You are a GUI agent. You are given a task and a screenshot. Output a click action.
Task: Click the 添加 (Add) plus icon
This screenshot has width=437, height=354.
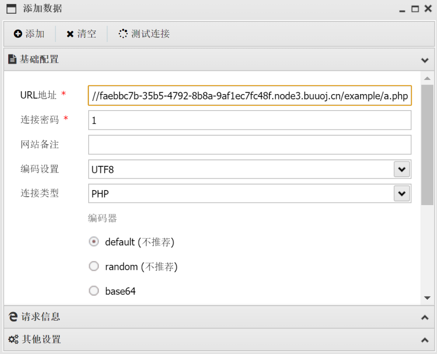(17, 33)
